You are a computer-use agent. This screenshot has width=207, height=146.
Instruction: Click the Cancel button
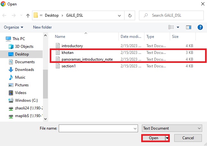tap(188, 138)
